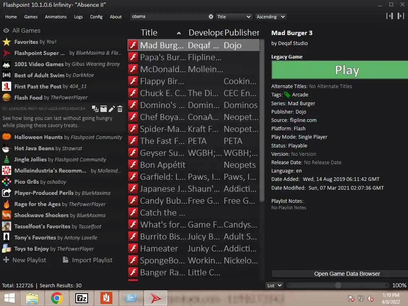The height and width of the screenshot is (306, 408).
Task: Open the Logs tab
Action: click(78, 17)
